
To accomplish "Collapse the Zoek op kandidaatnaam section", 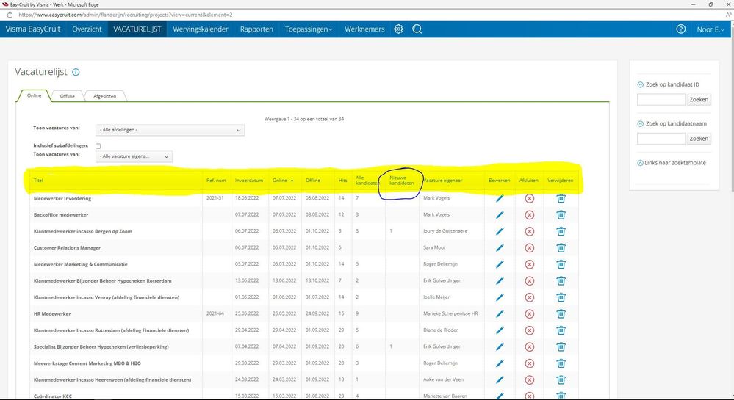I will [641, 124].
